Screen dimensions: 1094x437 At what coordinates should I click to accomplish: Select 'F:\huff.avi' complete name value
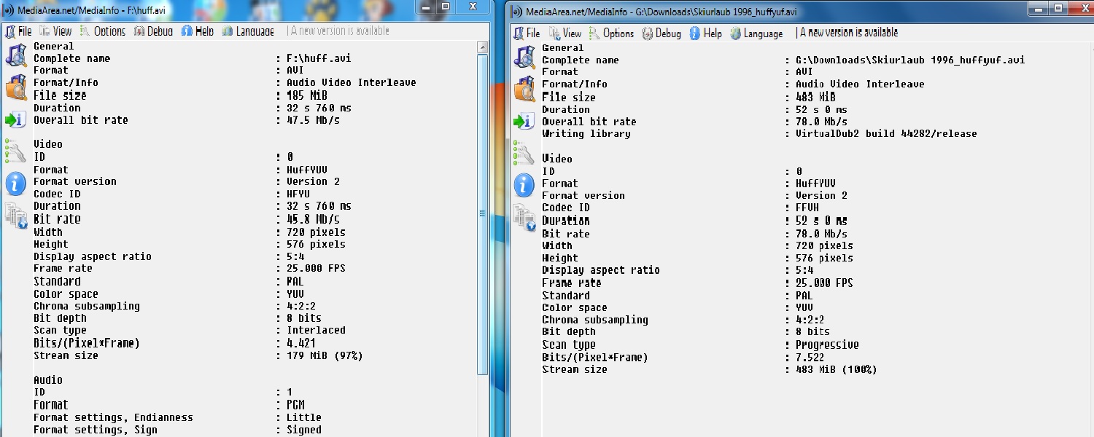319,58
